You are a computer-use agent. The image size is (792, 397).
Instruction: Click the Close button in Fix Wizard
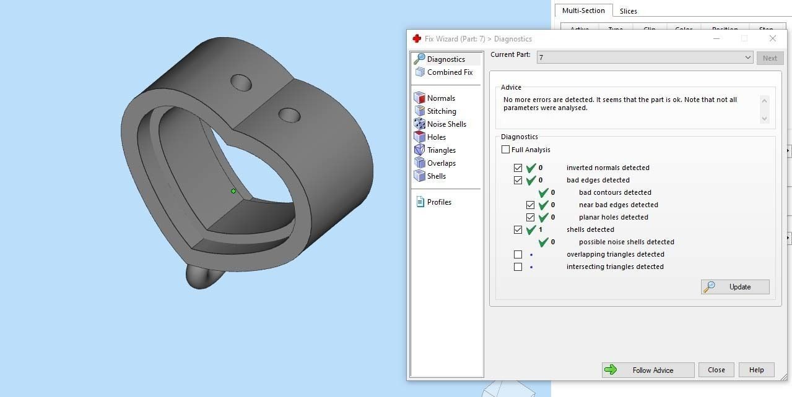click(x=716, y=370)
